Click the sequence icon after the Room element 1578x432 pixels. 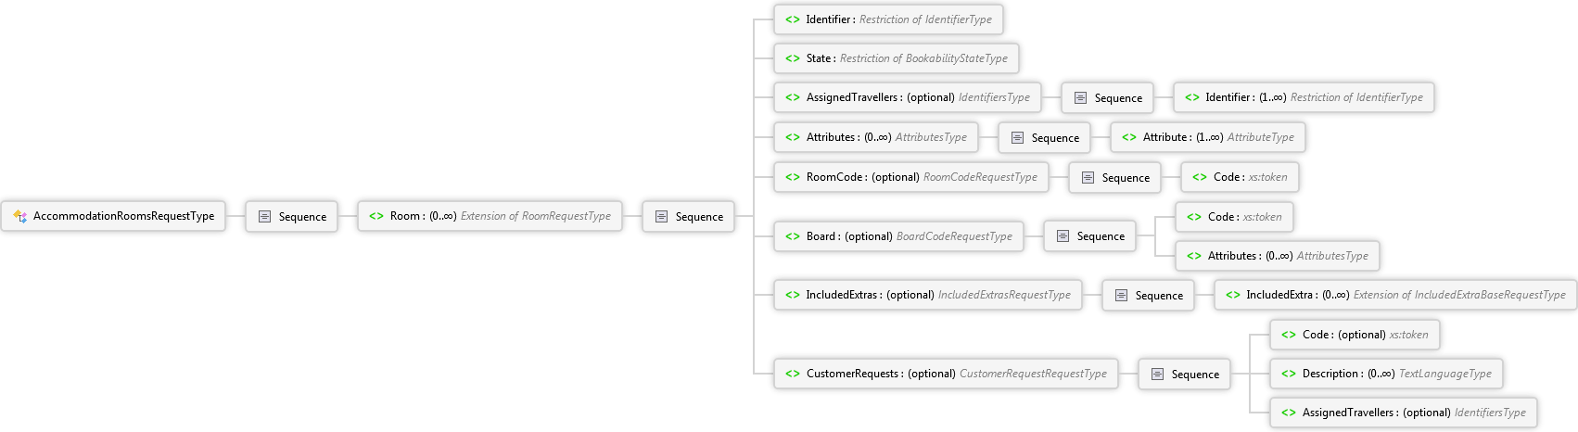661,216
